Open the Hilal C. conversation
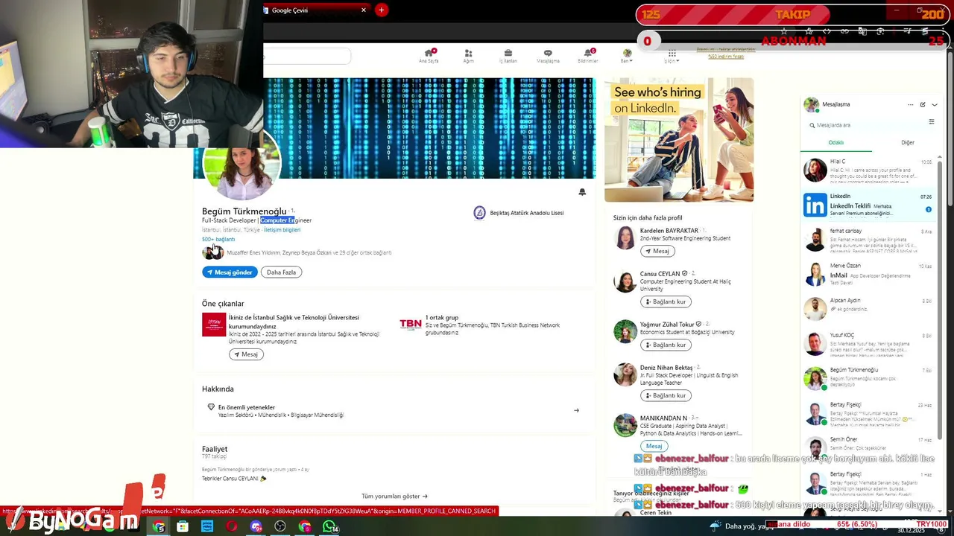 868,170
